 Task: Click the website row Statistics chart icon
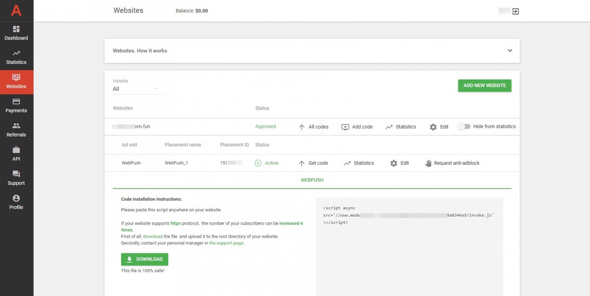coord(389,127)
